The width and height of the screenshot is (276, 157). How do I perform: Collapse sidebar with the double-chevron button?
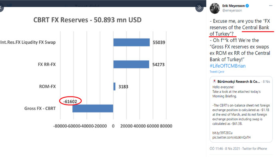(x=199, y=8)
